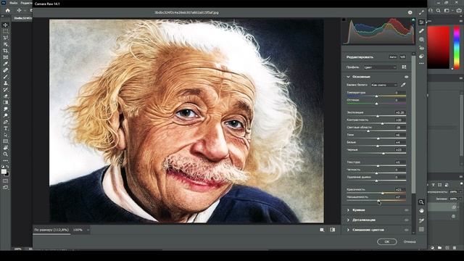This screenshot has width=464, height=261.
Task: Select the Crop tool in Photoshop toolbar
Action: coord(5,51)
